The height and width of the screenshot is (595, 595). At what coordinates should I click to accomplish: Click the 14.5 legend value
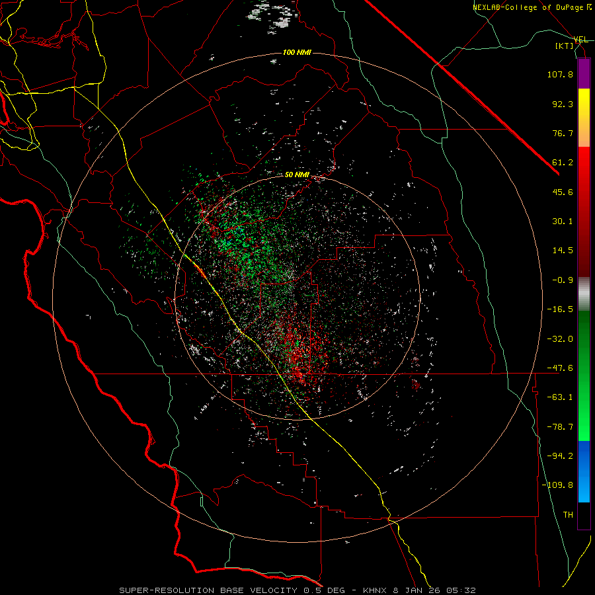tap(563, 251)
